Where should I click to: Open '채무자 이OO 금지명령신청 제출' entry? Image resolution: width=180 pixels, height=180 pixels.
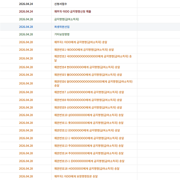(73, 12)
